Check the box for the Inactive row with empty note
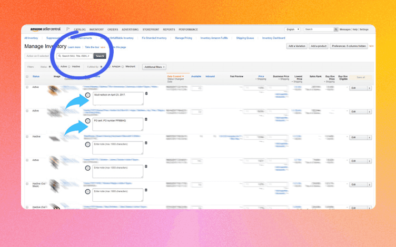396x247 pixels. 27,136
